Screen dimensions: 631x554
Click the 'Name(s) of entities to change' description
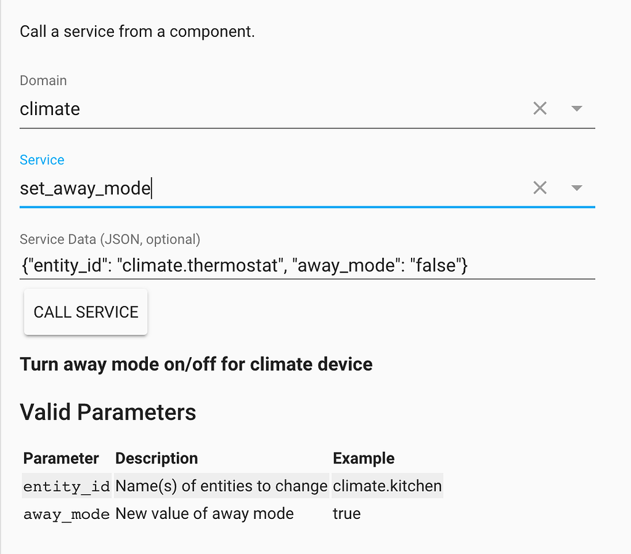click(x=221, y=486)
